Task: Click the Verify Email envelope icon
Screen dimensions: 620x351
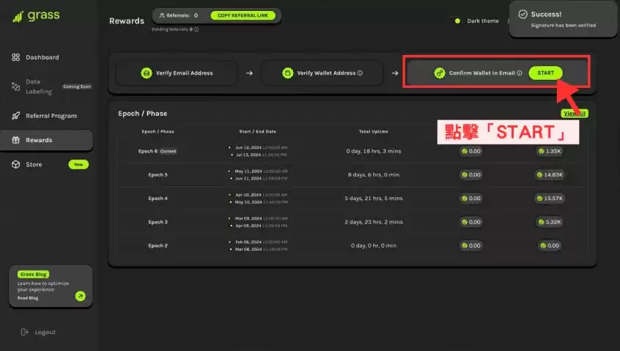Action: click(x=147, y=73)
